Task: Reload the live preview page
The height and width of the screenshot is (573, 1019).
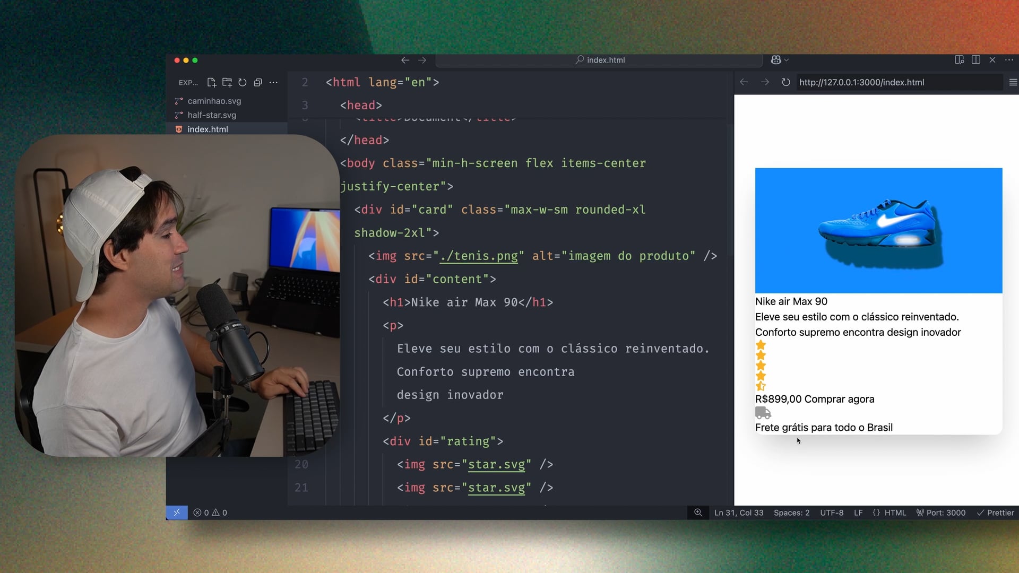Action: coord(785,82)
